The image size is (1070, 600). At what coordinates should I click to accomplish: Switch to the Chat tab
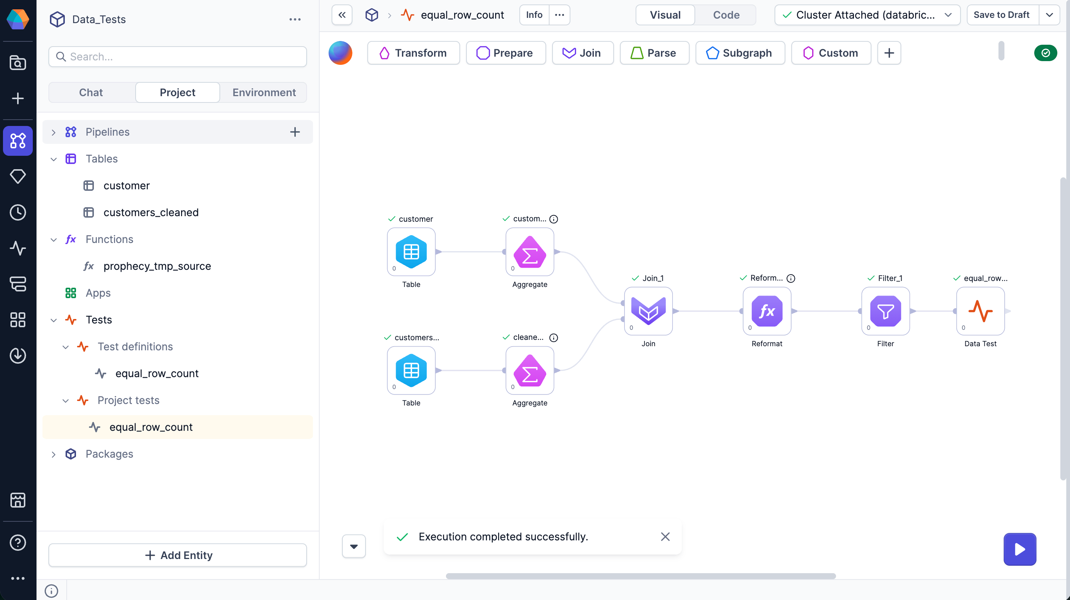point(91,92)
